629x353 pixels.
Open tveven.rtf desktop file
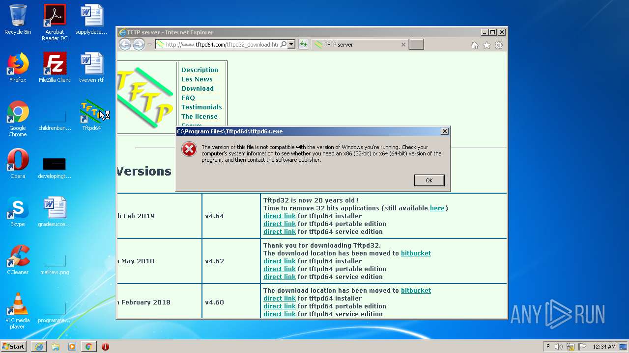pos(91,68)
